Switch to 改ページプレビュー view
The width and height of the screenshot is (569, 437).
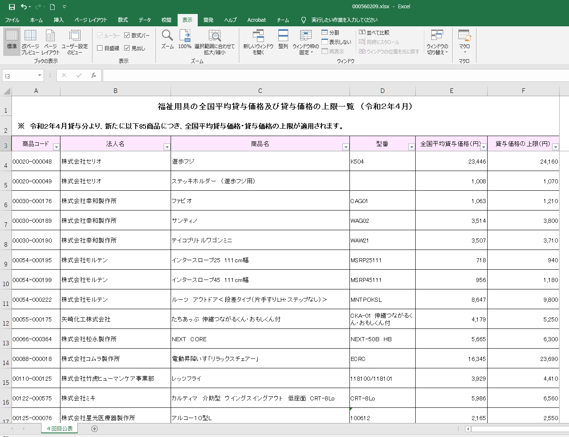[x=30, y=42]
